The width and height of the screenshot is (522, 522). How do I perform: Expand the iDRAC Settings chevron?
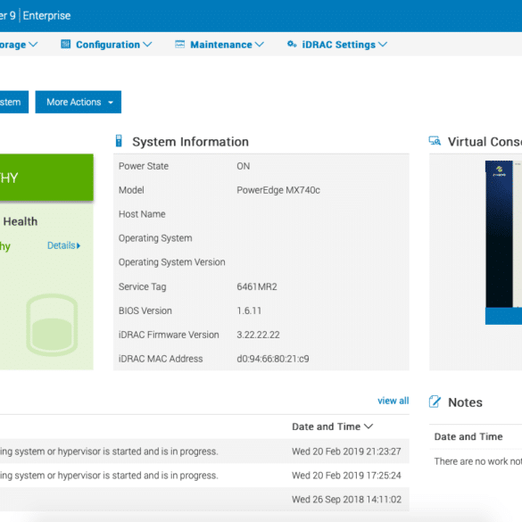coord(383,45)
